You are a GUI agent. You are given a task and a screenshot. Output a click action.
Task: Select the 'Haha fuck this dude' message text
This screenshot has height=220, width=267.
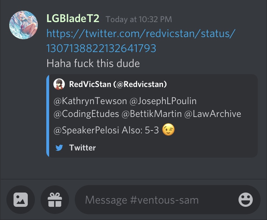pos(93,63)
